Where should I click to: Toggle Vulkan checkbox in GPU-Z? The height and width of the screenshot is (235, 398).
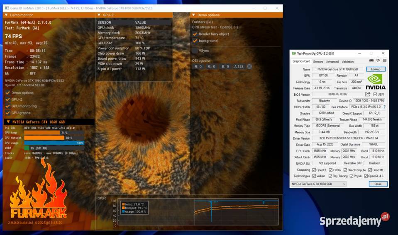(314, 176)
